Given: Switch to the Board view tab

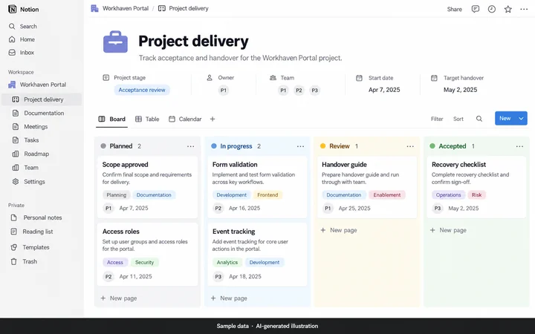Looking at the screenshot, I should click(112, 119).
